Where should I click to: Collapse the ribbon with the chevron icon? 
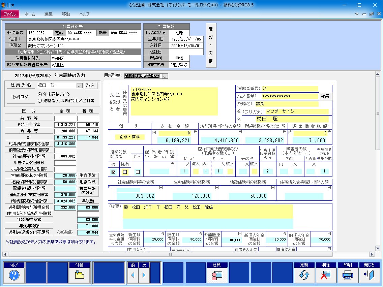click(x=357, y=14)
